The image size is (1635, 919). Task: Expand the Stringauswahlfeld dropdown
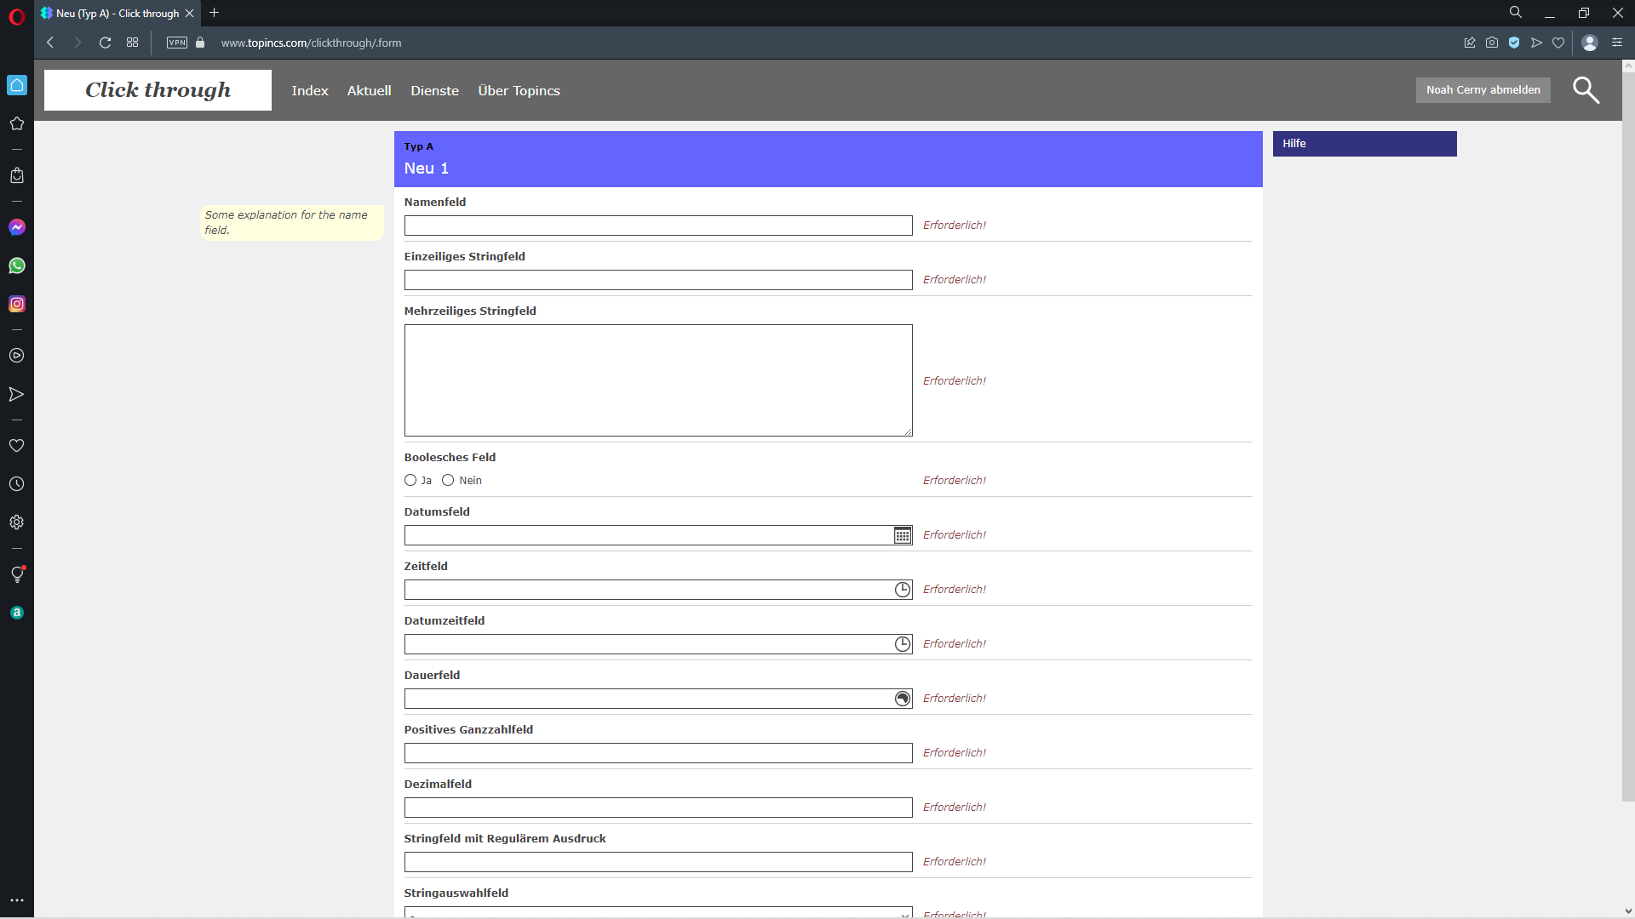click(x=657, y=913)
